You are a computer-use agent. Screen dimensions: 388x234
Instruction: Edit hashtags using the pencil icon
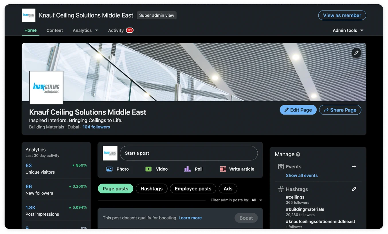(354, 189)
